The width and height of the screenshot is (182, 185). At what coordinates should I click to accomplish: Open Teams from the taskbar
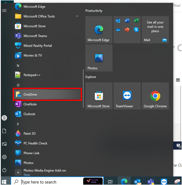point(151,182)
